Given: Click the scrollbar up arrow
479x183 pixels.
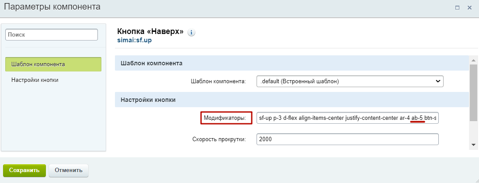Looking at the screenshot, I should point(473,59).
